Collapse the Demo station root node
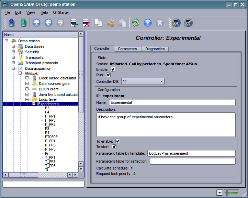Image resolution: width=248 pixels, height=198 pixels. tap(6, 41)
